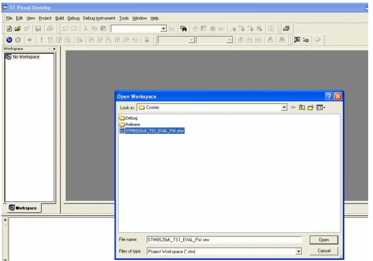
Task: Click the hammer-on-window tool icon
Action: point(297,40)
